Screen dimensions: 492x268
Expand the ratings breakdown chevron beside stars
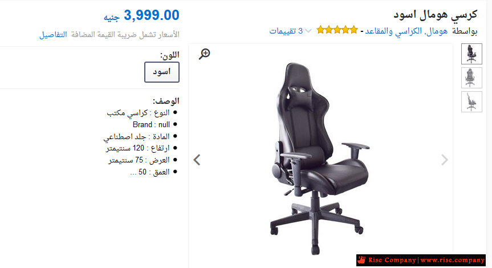[308, 31]
